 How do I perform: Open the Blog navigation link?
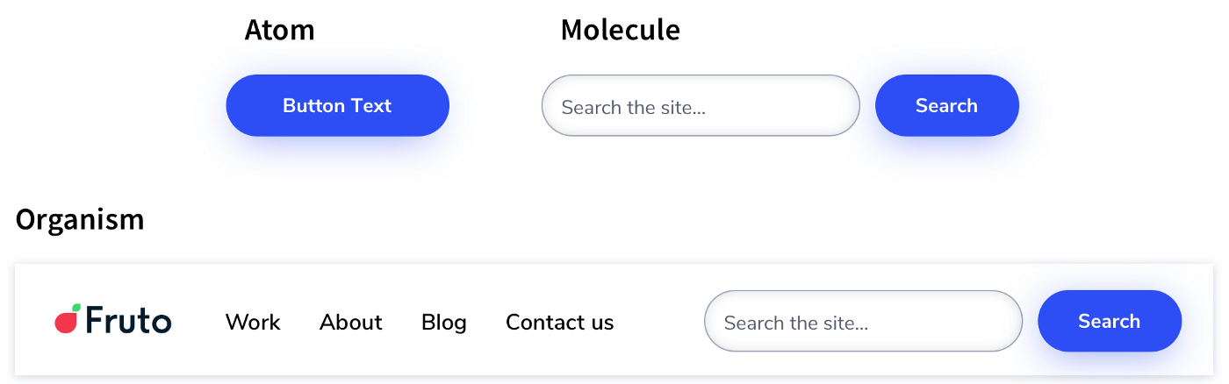coord(444,323)
